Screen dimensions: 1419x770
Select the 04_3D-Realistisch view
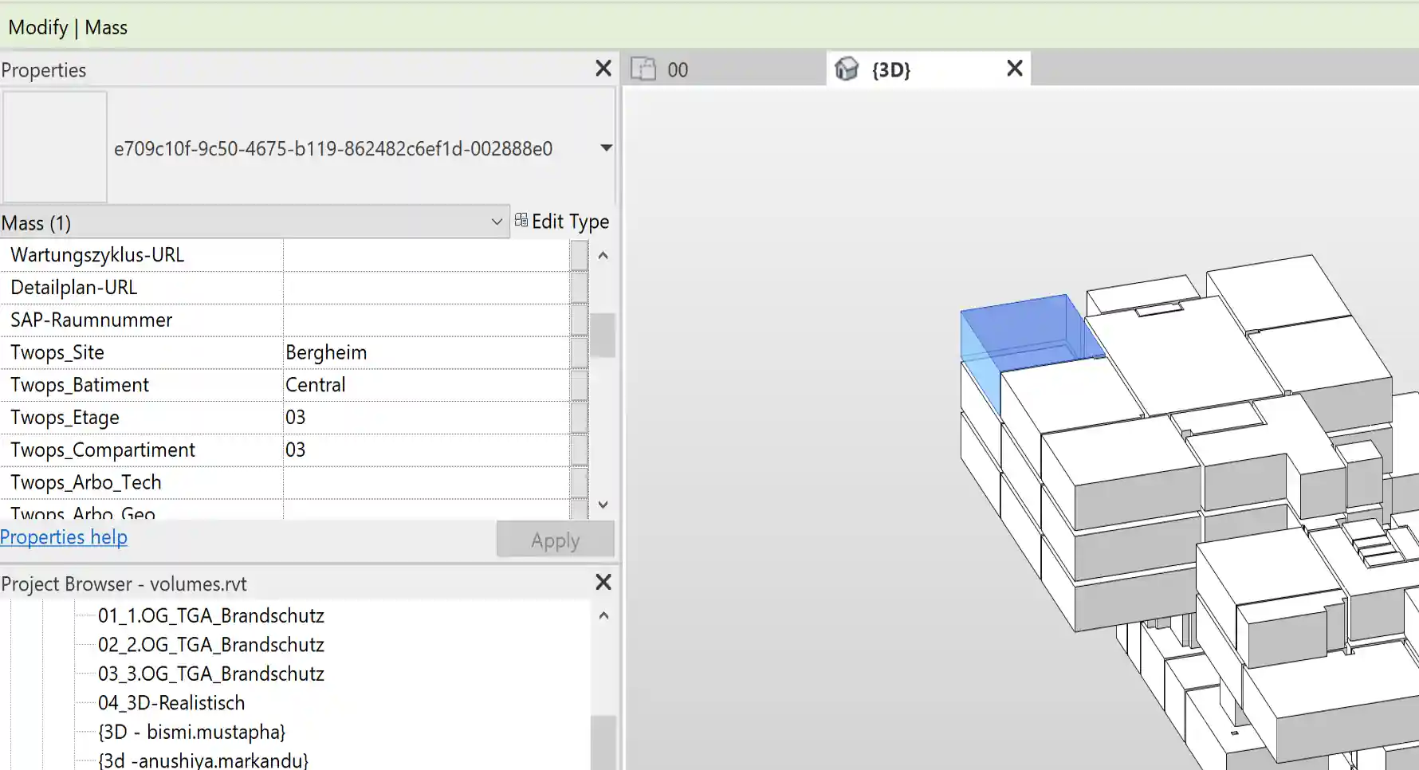pos(170,703)
